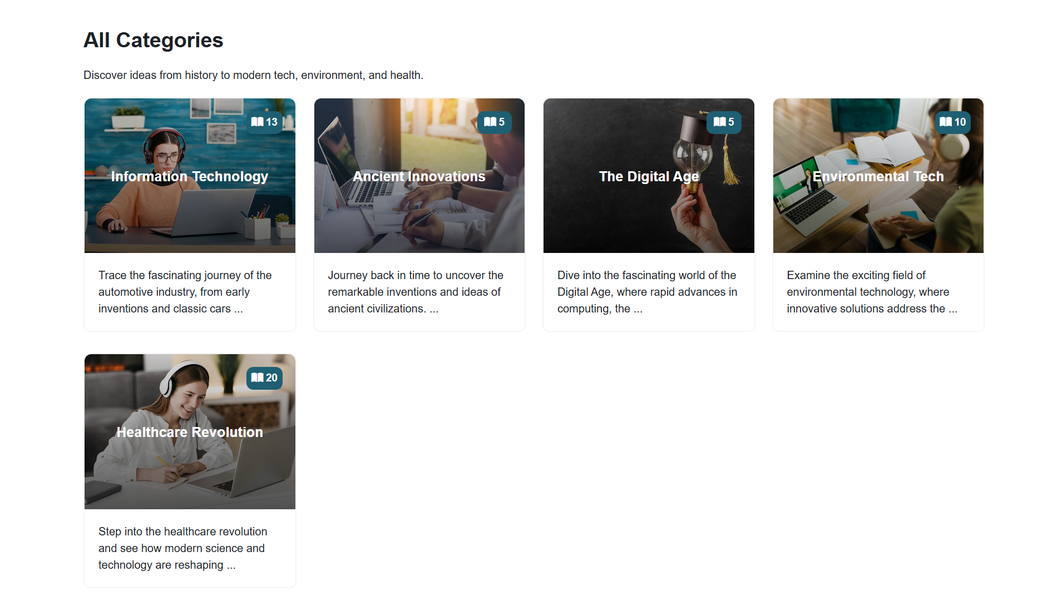Click the book count badge on Digital Age card
1057x616 pixels.
(x=724, y=122)
